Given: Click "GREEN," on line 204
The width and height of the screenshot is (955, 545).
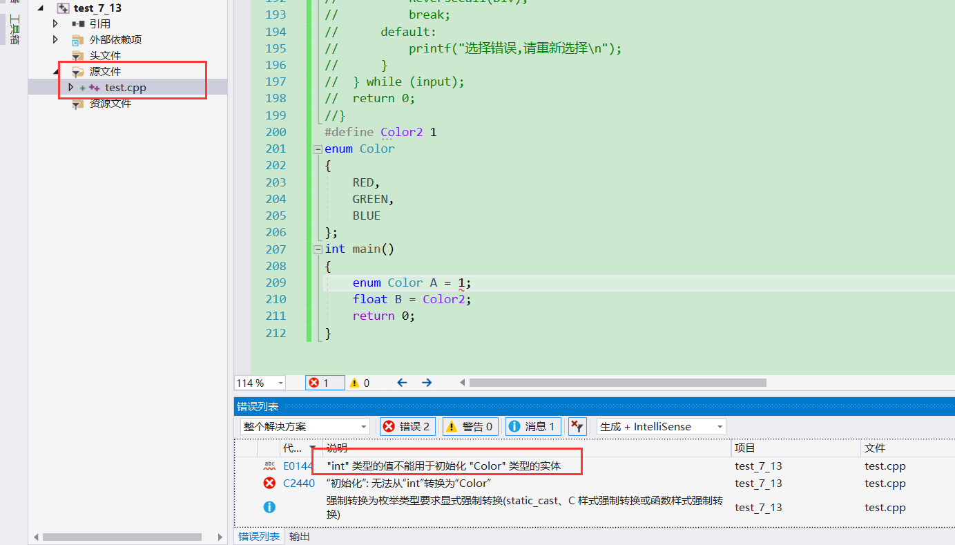Looking at the screenshot, I should pyautogui.click(x=373, y=199).
